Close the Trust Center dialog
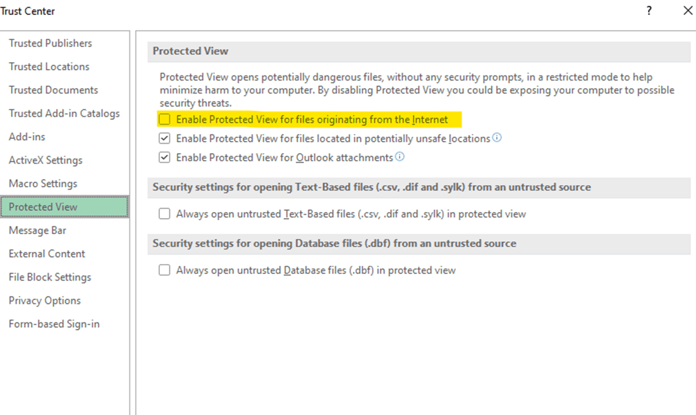This screenshot has width=696, height=415. click(687, 11)
